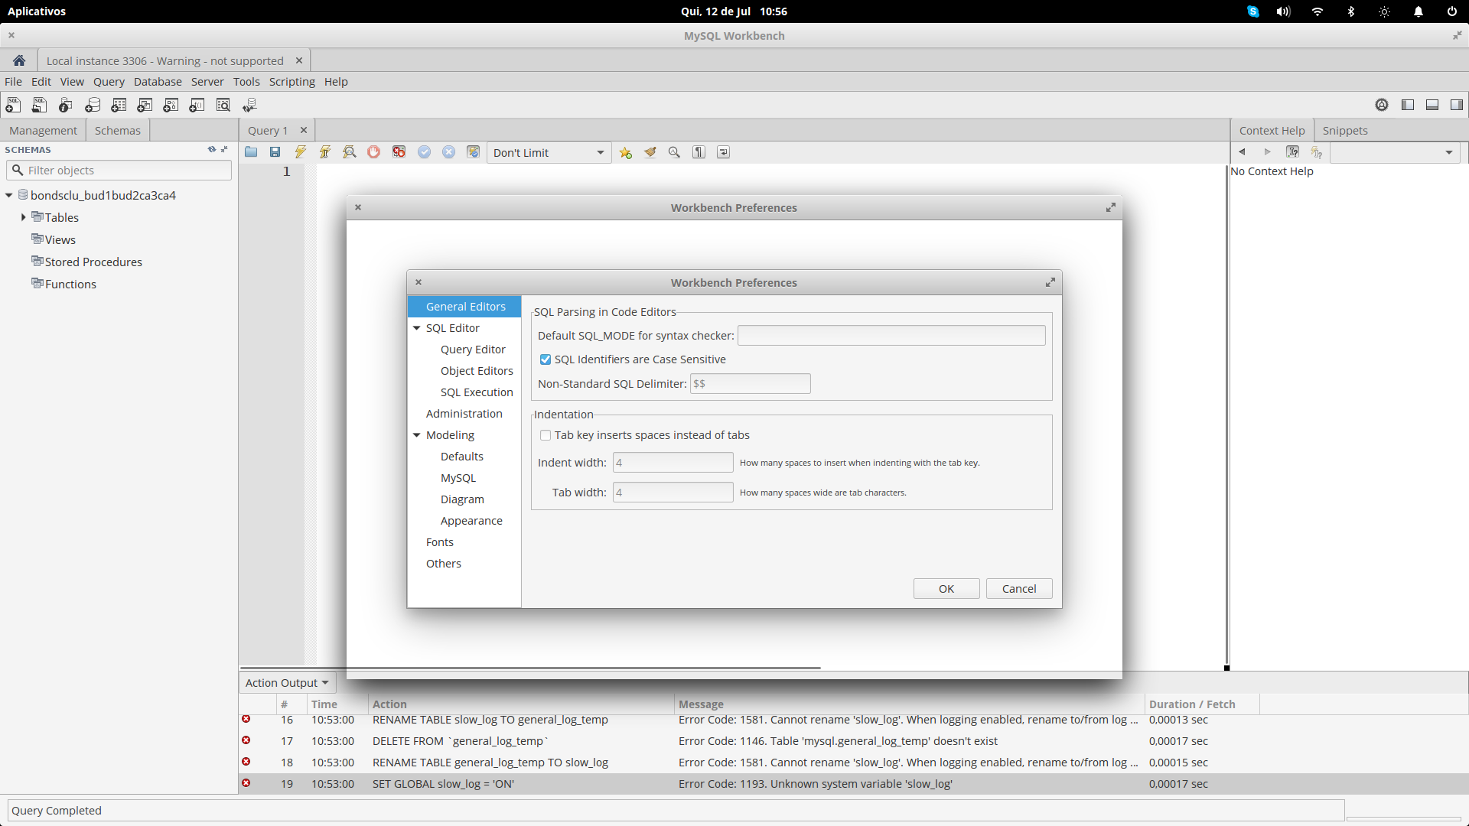
Task: Collapse the Modeling tree section
Action: click(x=417, y=435)
